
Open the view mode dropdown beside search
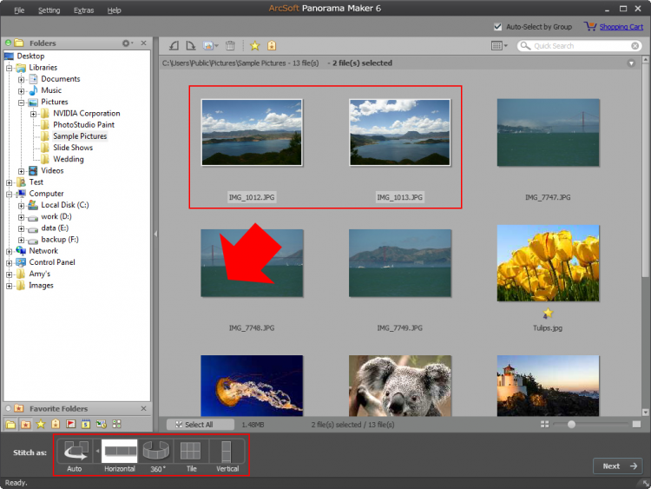click(x=499, y=45)
